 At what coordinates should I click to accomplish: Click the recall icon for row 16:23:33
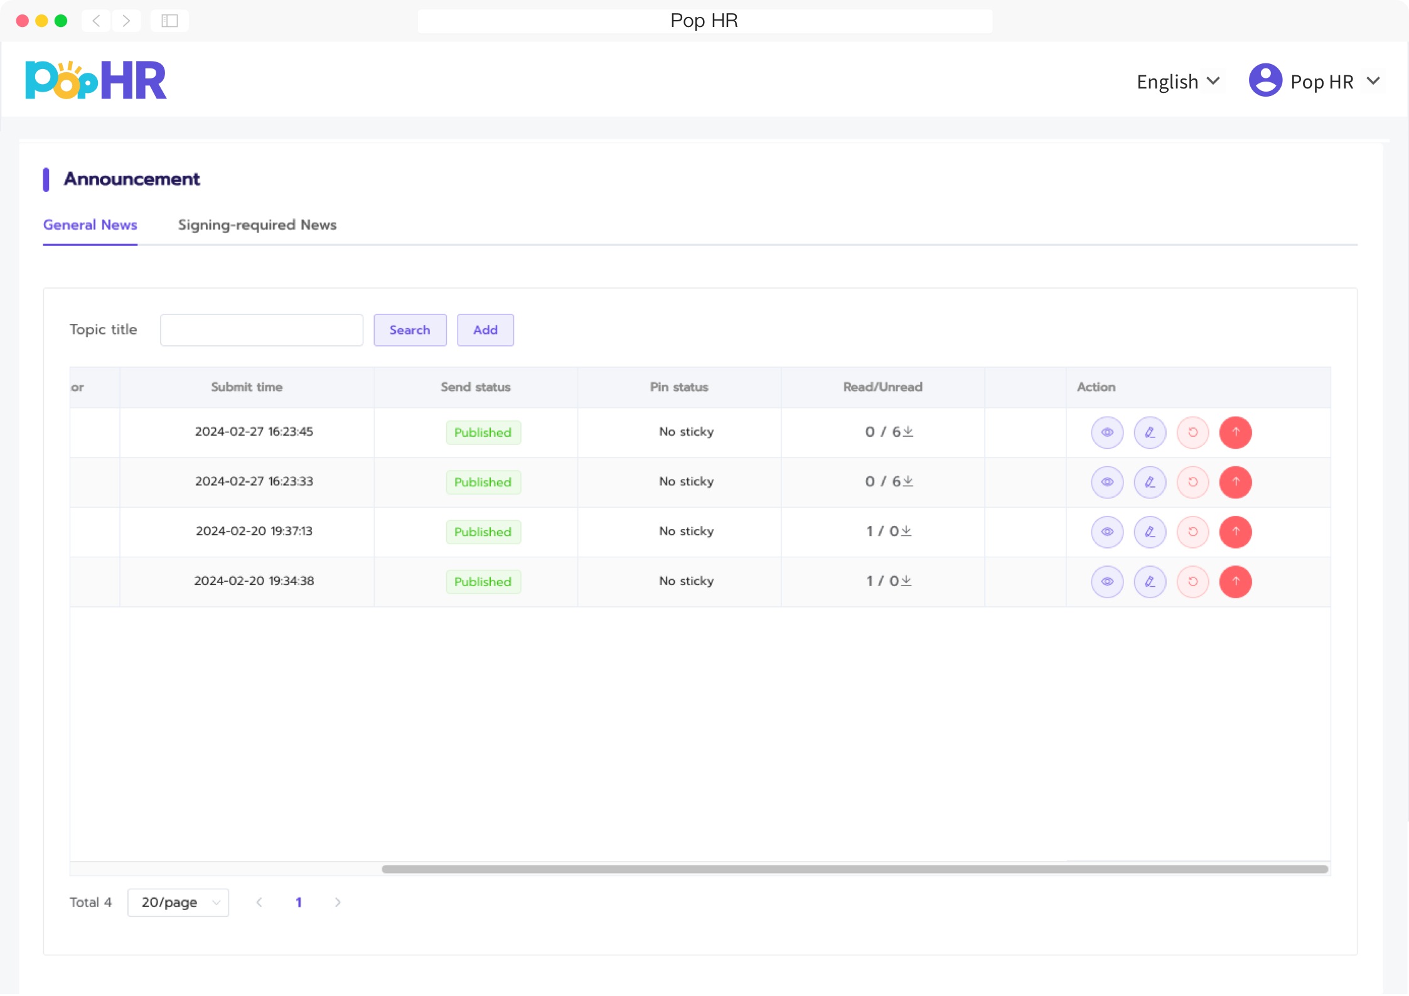coord(1192,482)
